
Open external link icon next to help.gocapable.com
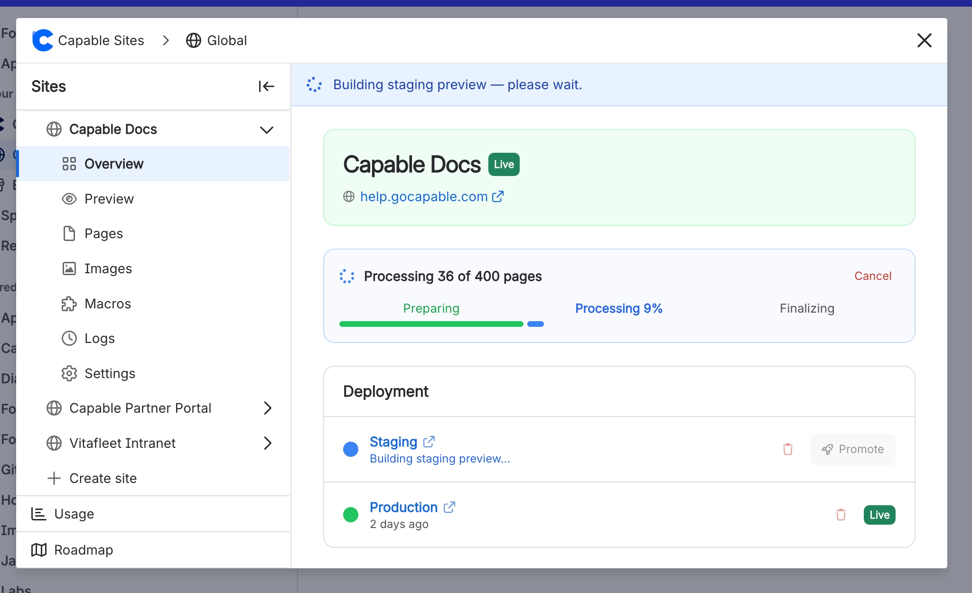coord(498,196)
